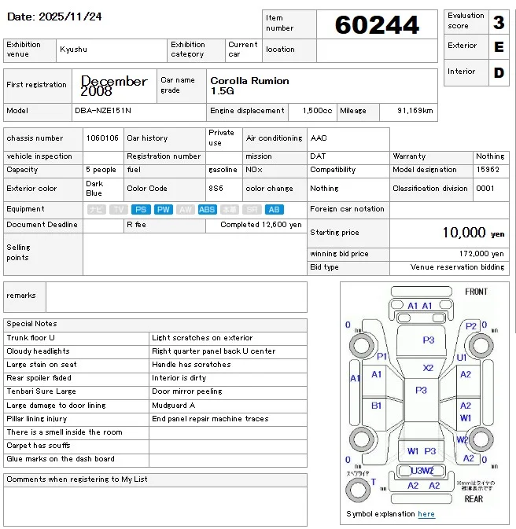Click the DAT mission value
The image size is (516, 529).
(x=318, y=156)
